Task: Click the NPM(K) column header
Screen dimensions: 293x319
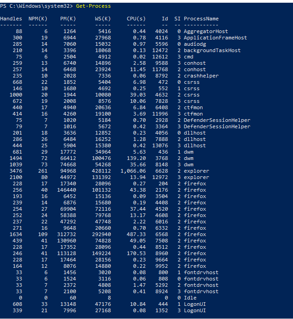Action: [x=38, y=19]
